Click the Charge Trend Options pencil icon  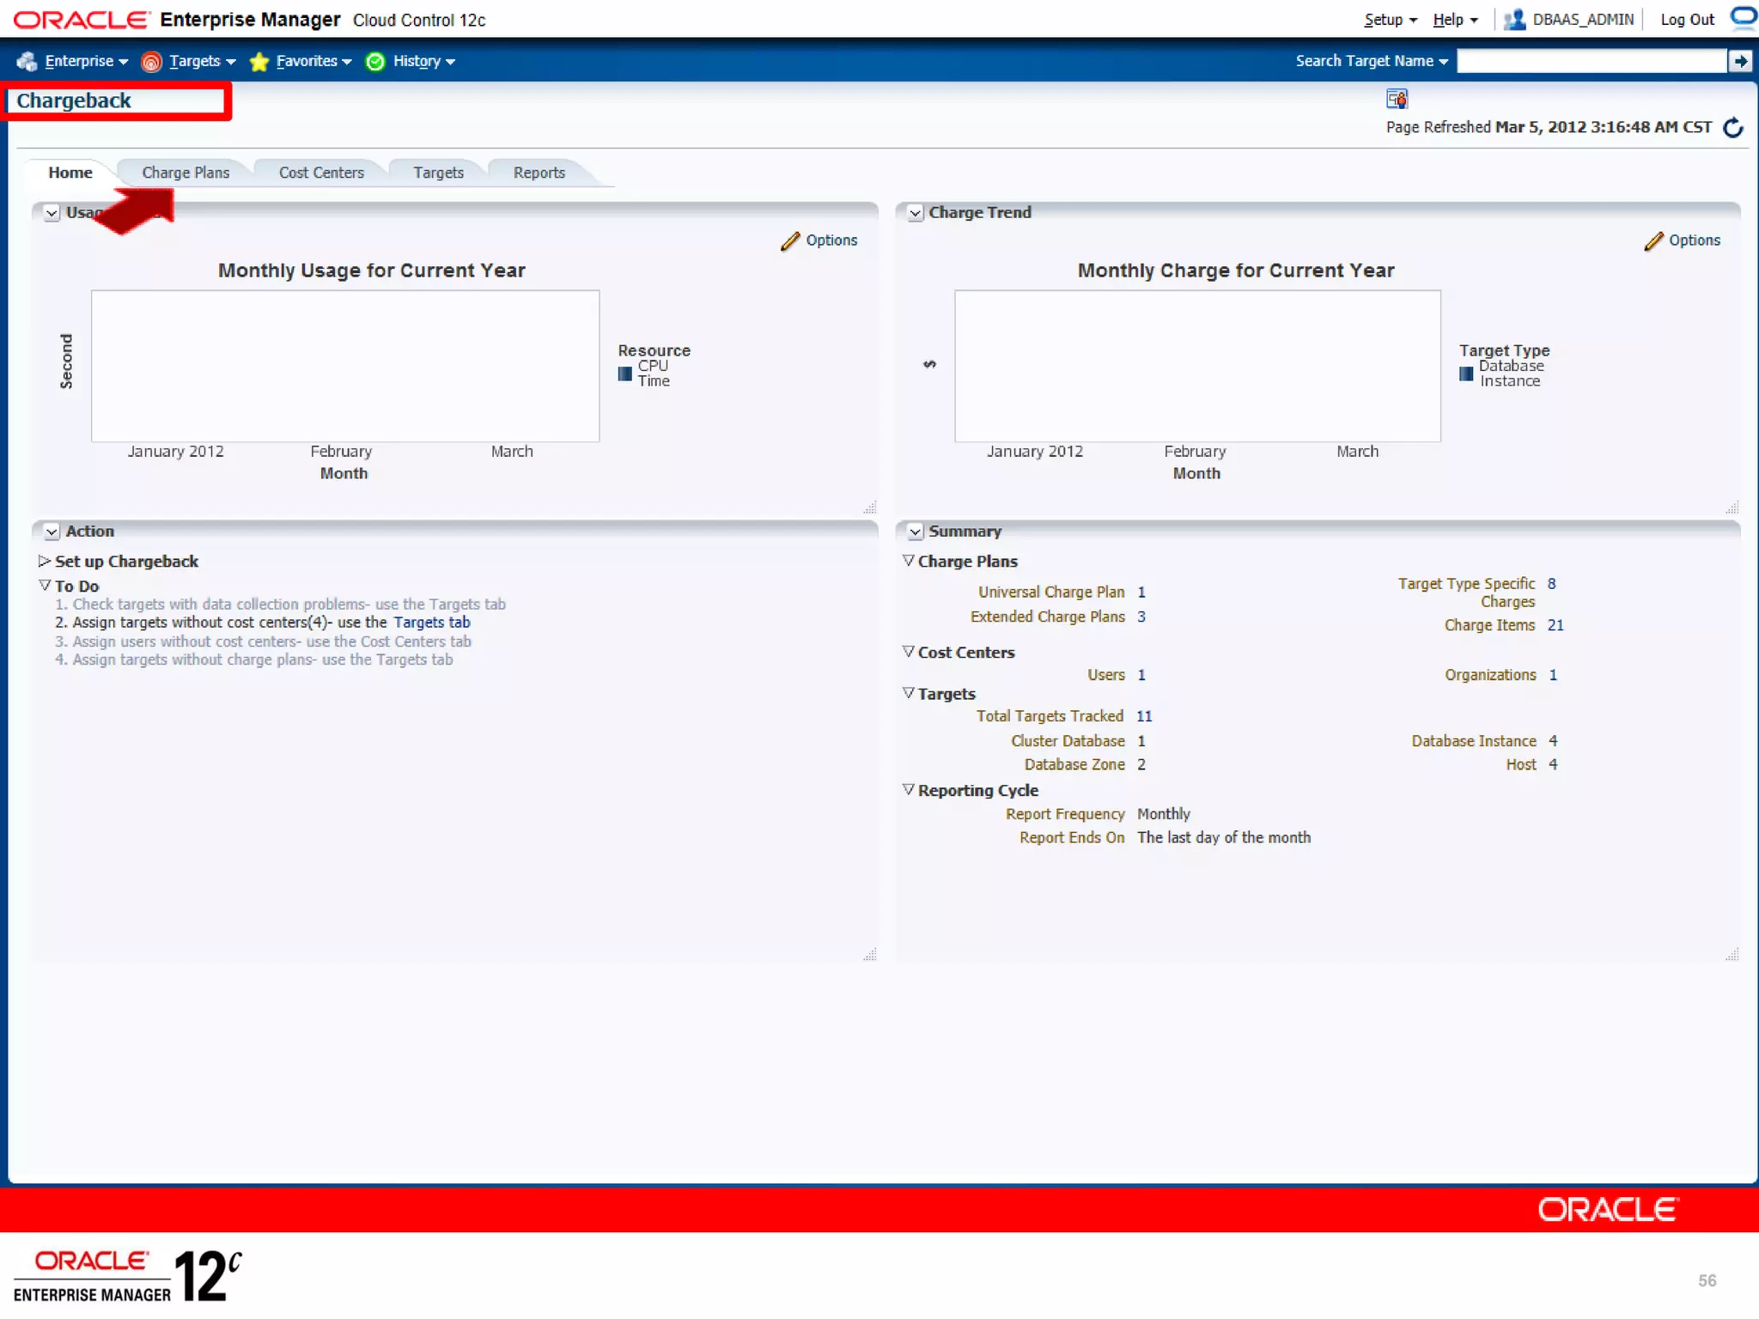point(1653,241)
